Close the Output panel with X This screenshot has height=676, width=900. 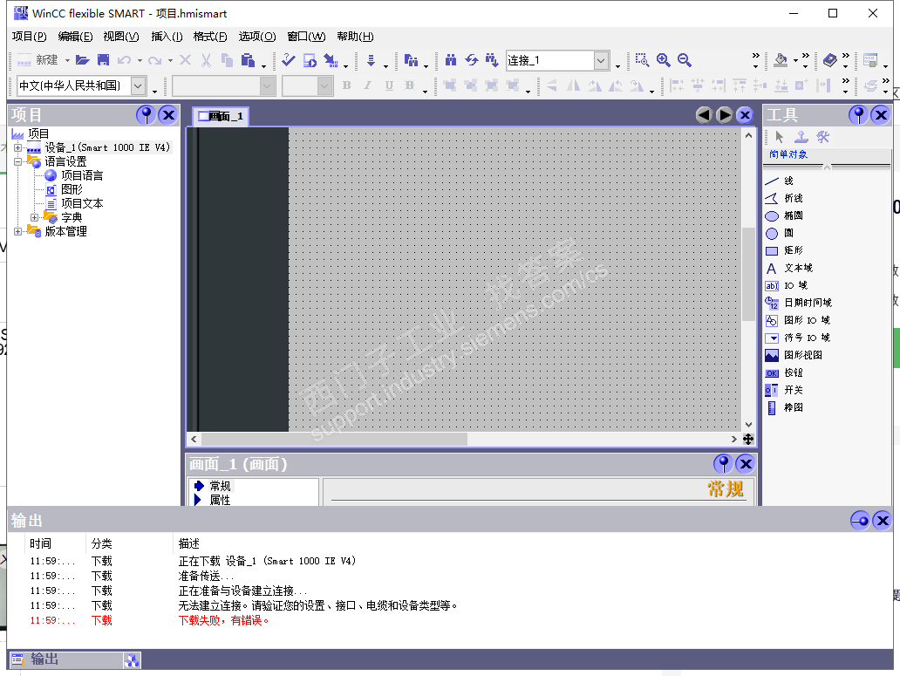[883, 521]
